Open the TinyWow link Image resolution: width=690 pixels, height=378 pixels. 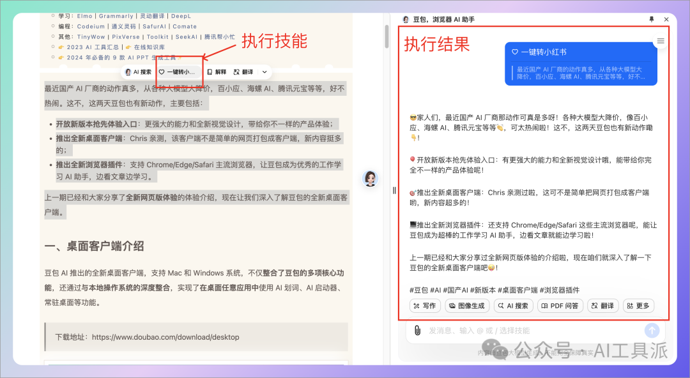pyautogui.click(x=91, y=37)
